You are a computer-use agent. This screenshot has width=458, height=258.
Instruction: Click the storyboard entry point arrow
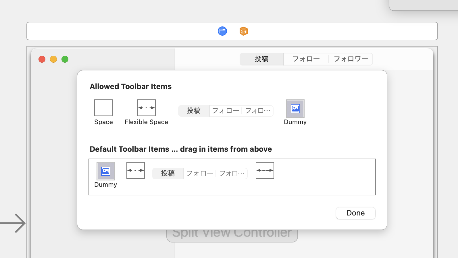pyautogui.click(x=13, y=223)
